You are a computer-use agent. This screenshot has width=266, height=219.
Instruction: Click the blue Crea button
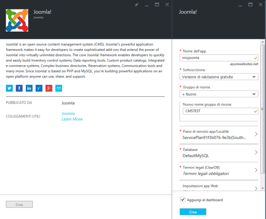click(193, 212)
